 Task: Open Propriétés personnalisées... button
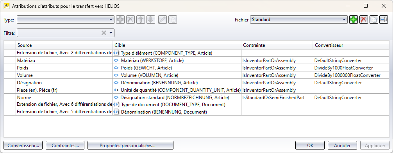(x=130, y=145)
